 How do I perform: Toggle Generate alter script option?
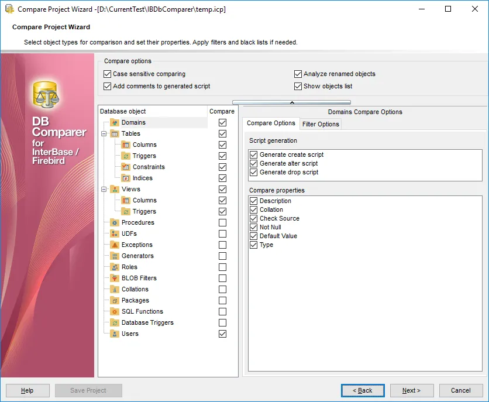click(x=253, y=163)
